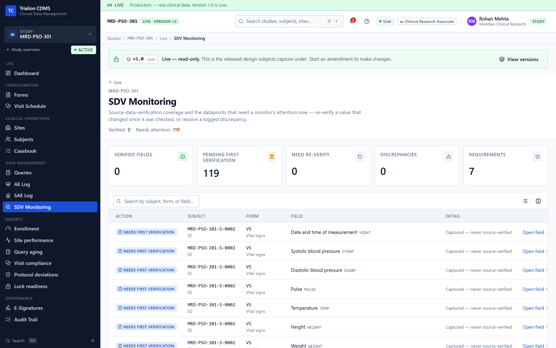
Task: Open Forms in Configuration section
Action: coord(50,95)
